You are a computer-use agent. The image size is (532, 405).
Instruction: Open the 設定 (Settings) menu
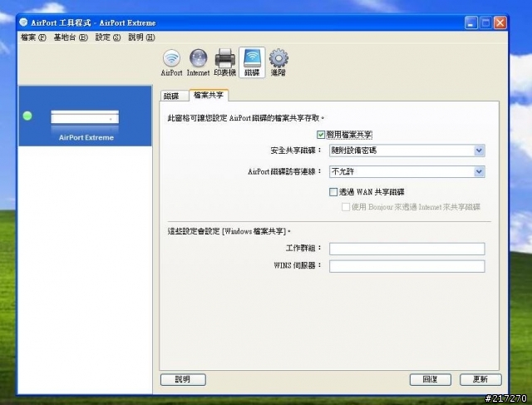pos(108,37)
